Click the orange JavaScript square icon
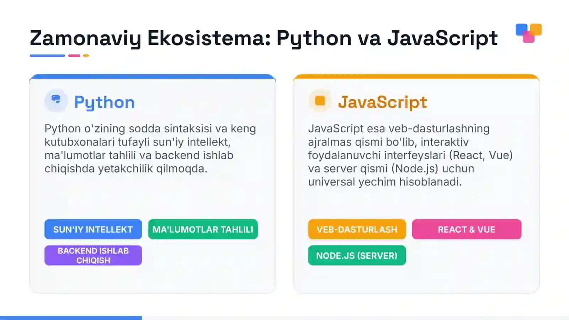The height and width of the screenshot is (320, 569). pos(320,101)
